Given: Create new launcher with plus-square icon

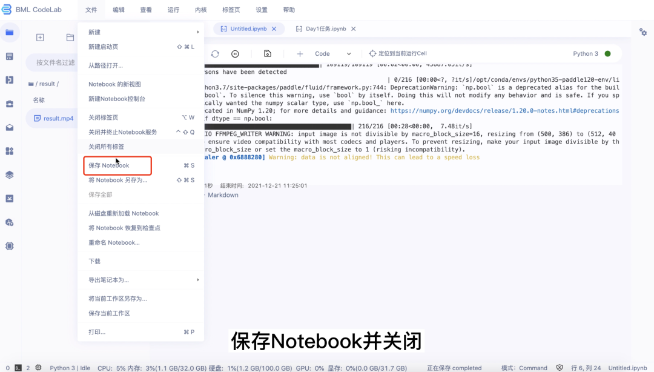Looking at the screenshot, I should tap(40, 38).
